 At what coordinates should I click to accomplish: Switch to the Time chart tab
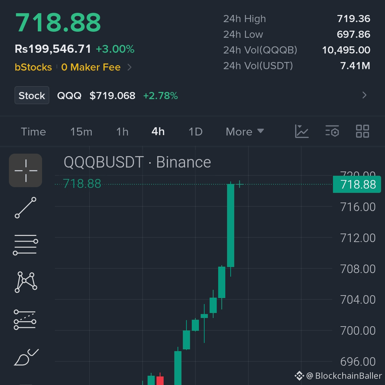[x=34, y=132]
